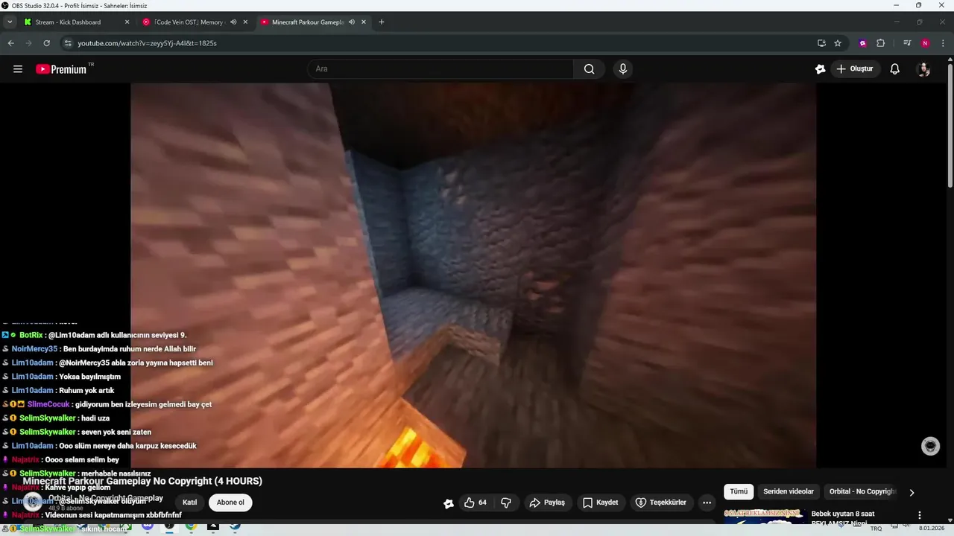Screen dimensions: 954x536
Task: Select the Seriden videolar filter chip
Action: (x=789, y=491)
